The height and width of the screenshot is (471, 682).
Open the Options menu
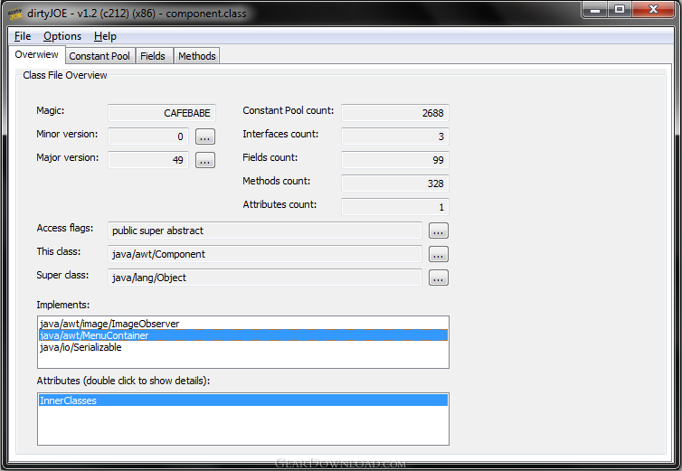(x=62, y=36)
